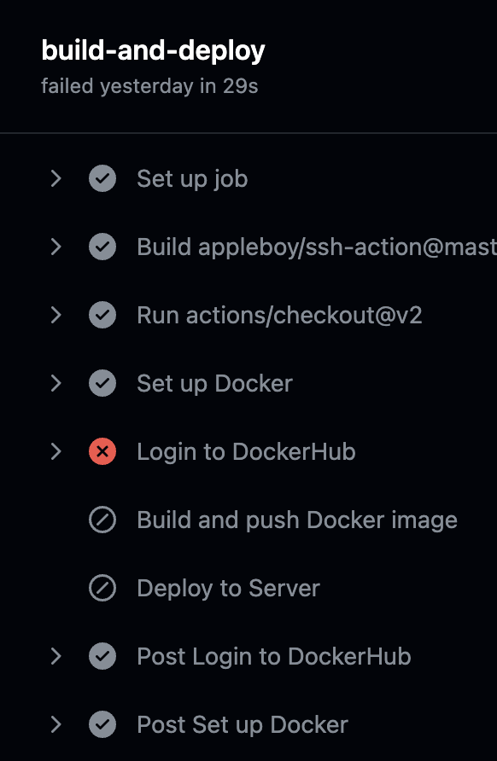
Task: Click the skipped icon for Deploy to Server
Action: pyautogui.click(x=102, y=588)
